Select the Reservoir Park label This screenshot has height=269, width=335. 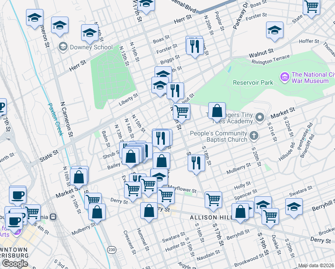[253, 83]
